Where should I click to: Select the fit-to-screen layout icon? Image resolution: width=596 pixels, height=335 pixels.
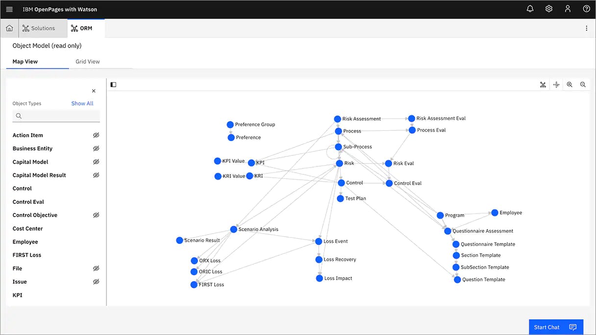click(x=543, y=84)
